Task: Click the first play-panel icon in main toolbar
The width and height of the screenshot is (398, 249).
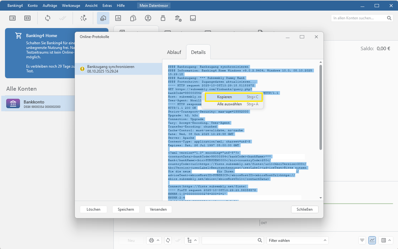Action: 12,18
